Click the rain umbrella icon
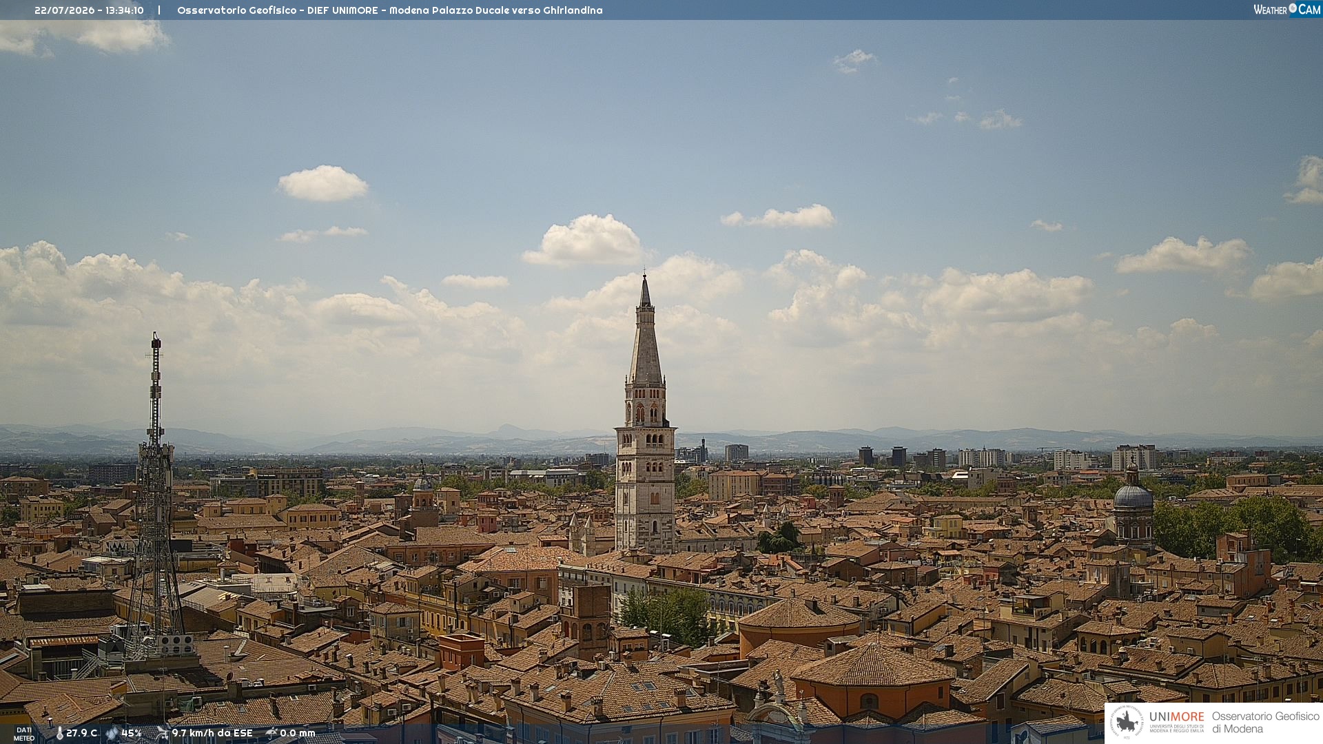 click(x=271, y=733)
